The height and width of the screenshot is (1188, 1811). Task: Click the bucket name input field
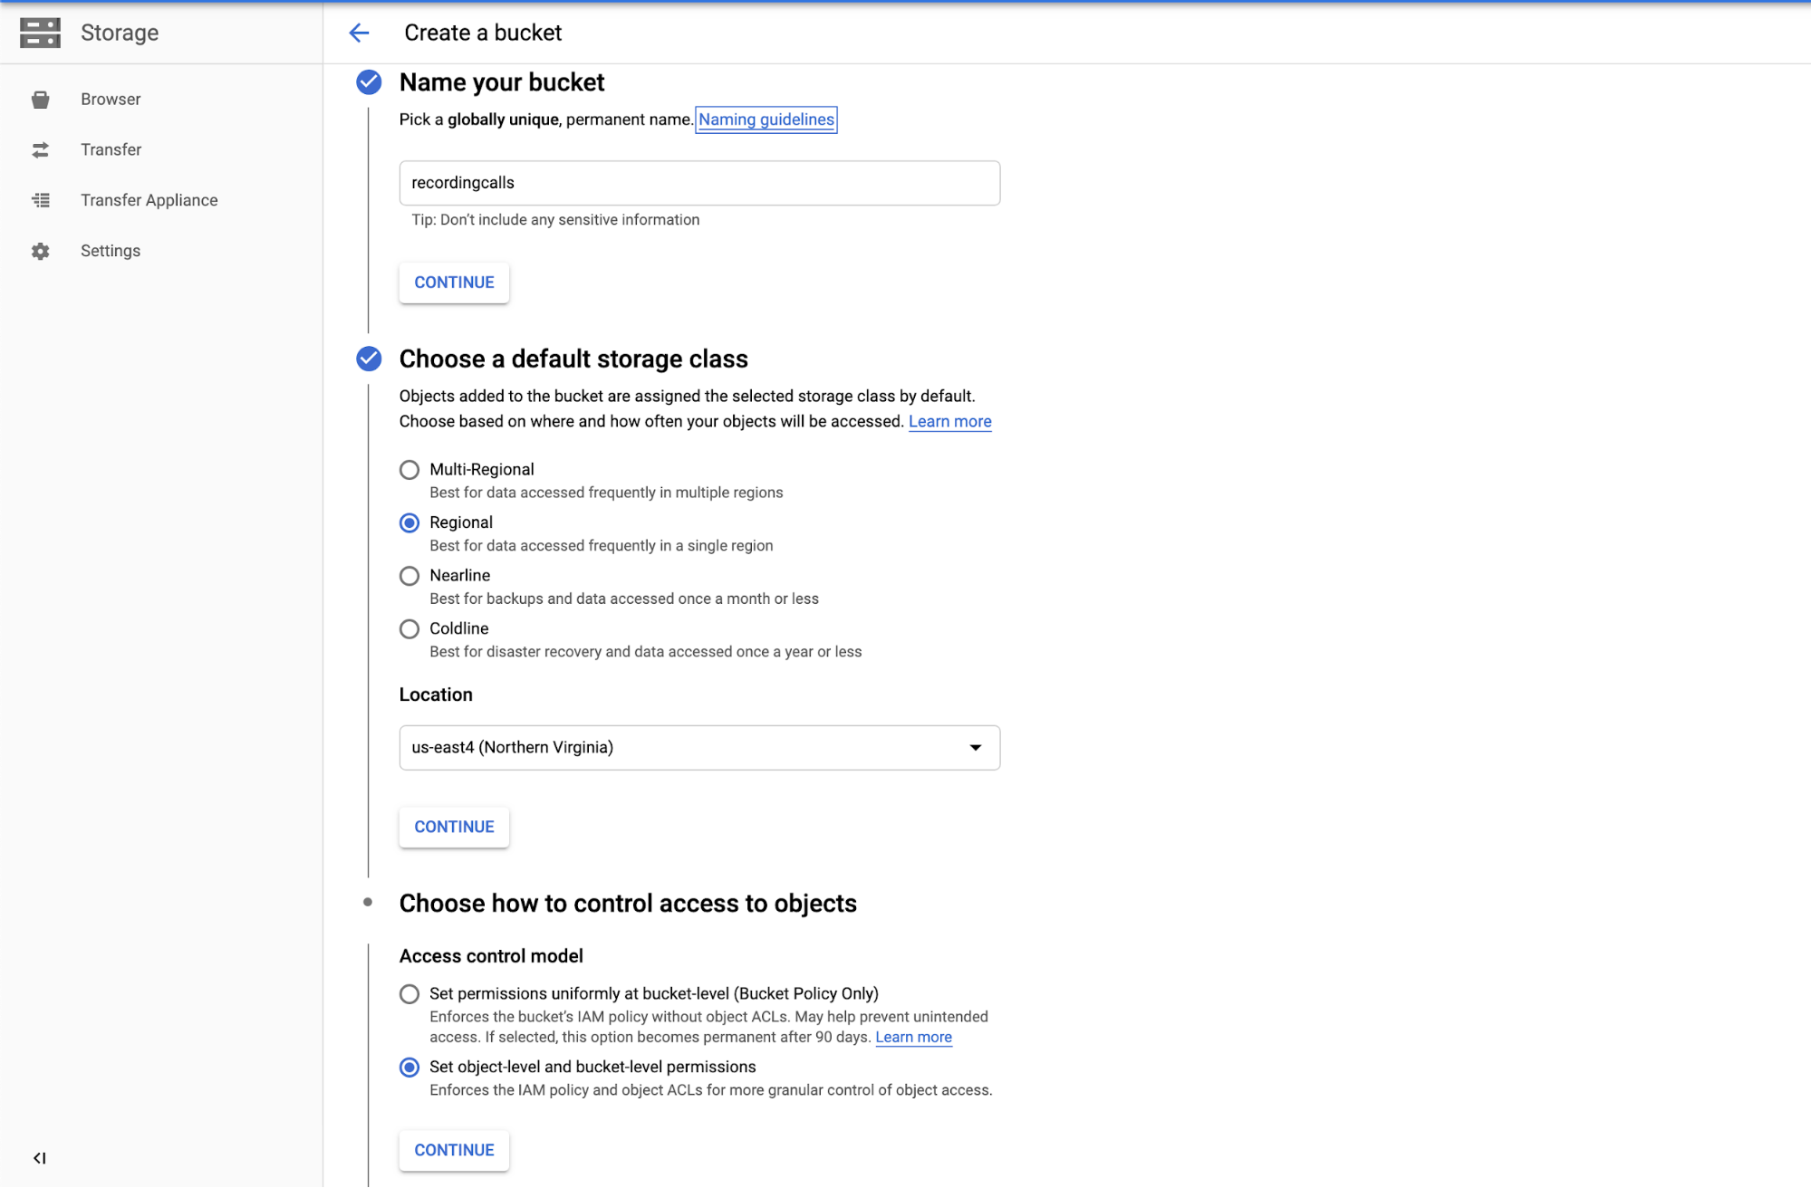[x=699, y=183]
